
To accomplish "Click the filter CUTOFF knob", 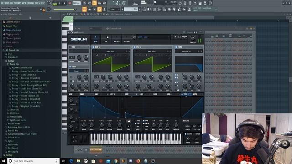I will pos(185,77).
